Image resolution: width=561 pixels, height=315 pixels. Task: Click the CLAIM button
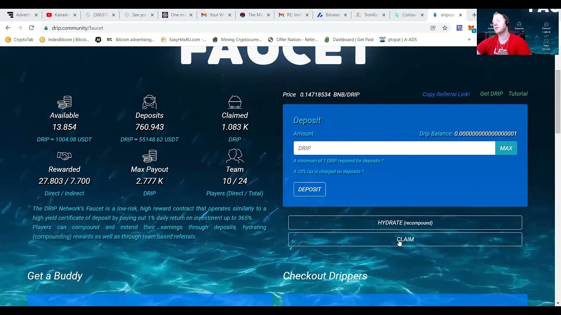[405, 239]
